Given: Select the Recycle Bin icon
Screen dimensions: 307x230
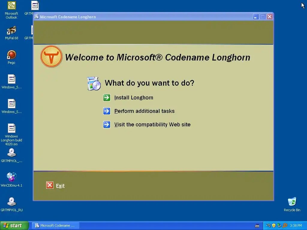Looking at the screenshot, I should pyautogui.click(x=292, y=204).
